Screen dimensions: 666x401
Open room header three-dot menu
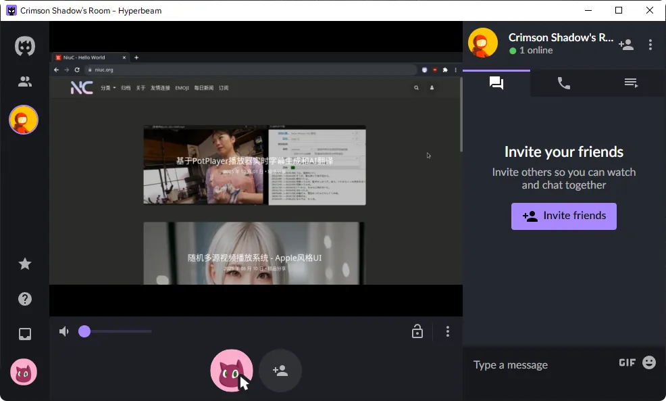(x=650, y=45)
